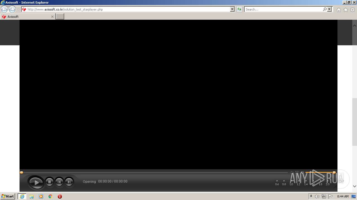This screenshot has height=200, width=357.
Task: Start playback with the Play button
Action: [36, 182]
